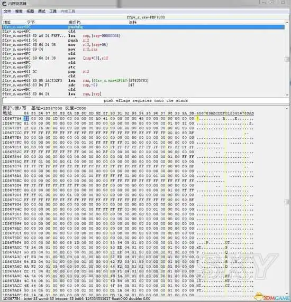The height and width of the screenshot is (302, 291).
Task: Select the stc instruction row
Action: click(x=143, y=67)
